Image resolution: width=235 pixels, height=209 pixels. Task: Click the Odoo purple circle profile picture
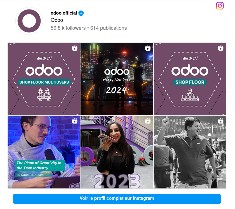29,21
